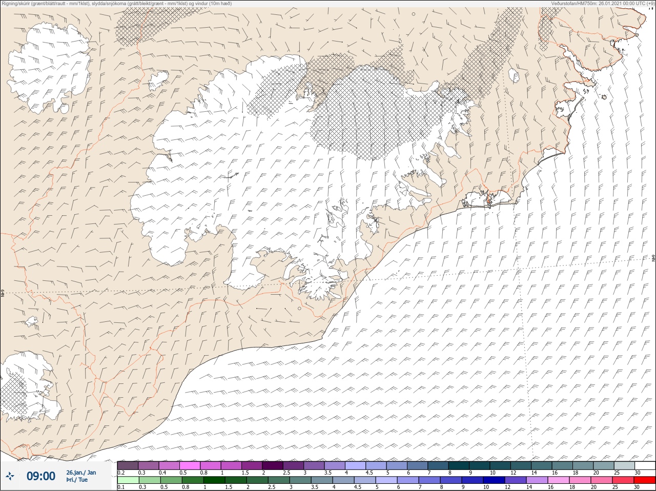Select pale green lower swatch between 0.1 and 0.3
Viewport: 656px width, 491px height.
pos(128,480)
